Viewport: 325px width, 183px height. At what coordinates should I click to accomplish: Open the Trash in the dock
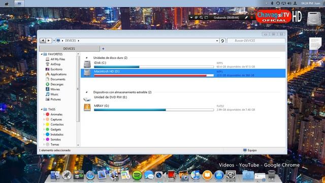click(x=271, y=175)
